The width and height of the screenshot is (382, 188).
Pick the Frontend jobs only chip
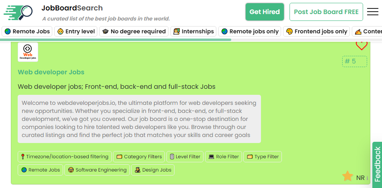pyautogui.click(x=316, y=31)
